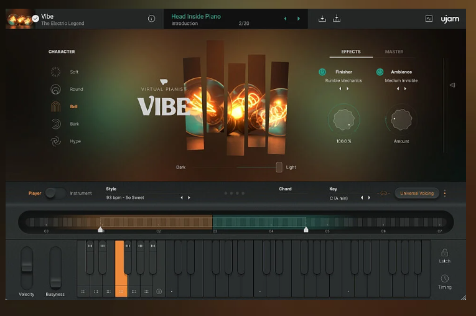Click the Bark character label
Viewport: 476px width, 316px height.
(75, 124)
